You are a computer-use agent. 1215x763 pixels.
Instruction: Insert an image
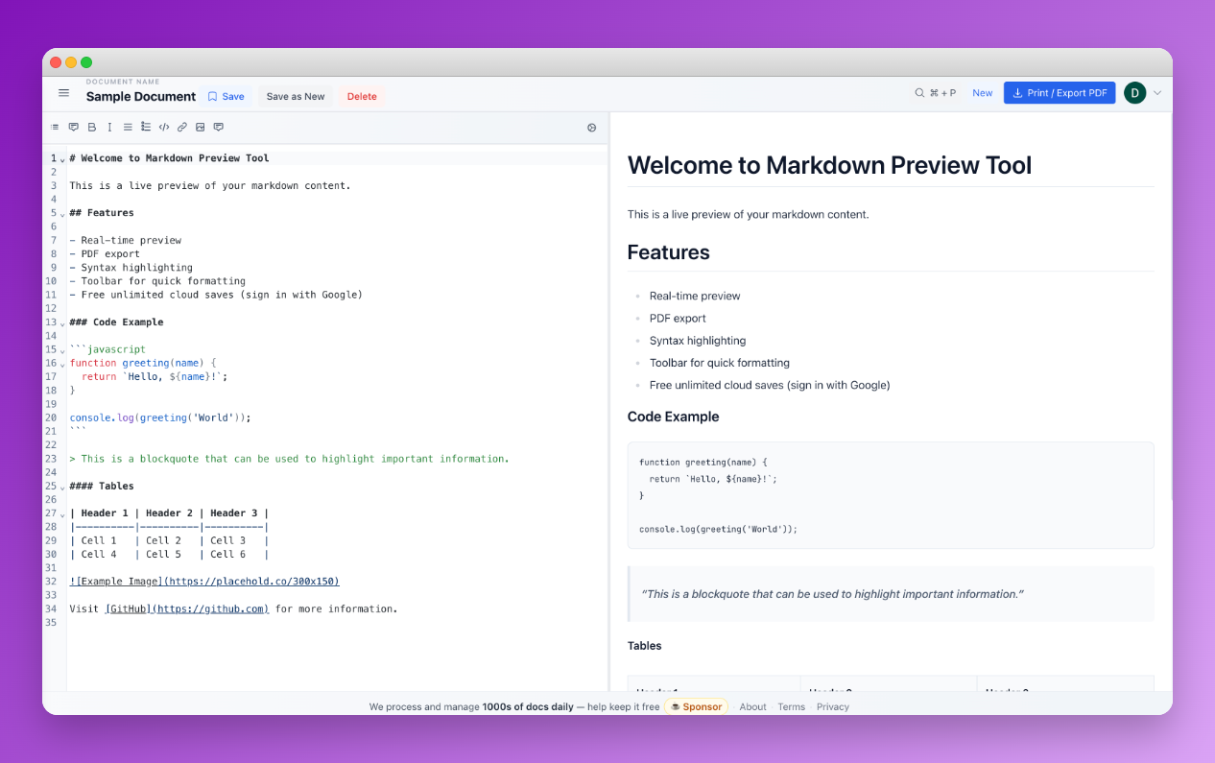[x=201, y=127]
